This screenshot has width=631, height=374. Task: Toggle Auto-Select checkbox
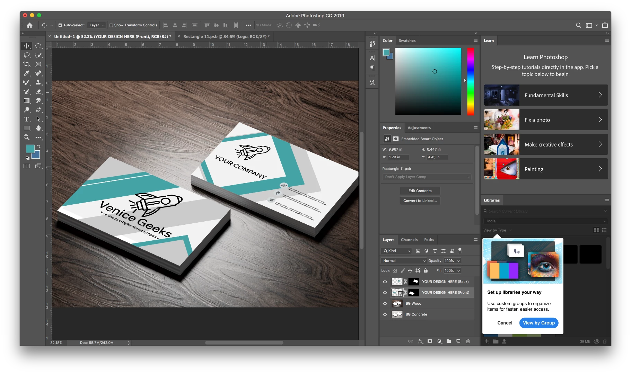(x=60, y=25)
